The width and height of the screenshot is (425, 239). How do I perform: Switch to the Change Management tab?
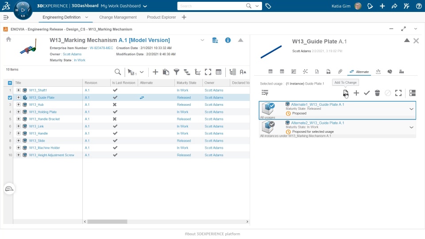(x=118, y=17)
